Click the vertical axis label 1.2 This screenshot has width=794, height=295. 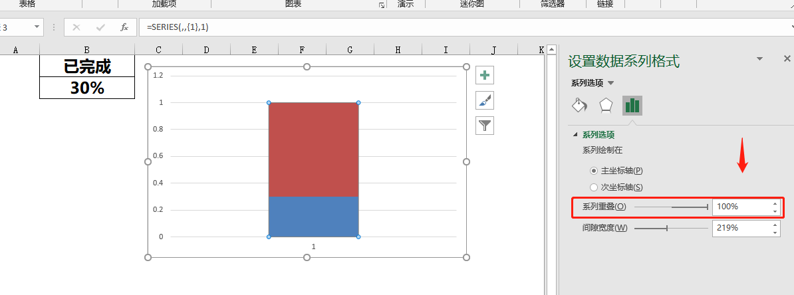158,75
